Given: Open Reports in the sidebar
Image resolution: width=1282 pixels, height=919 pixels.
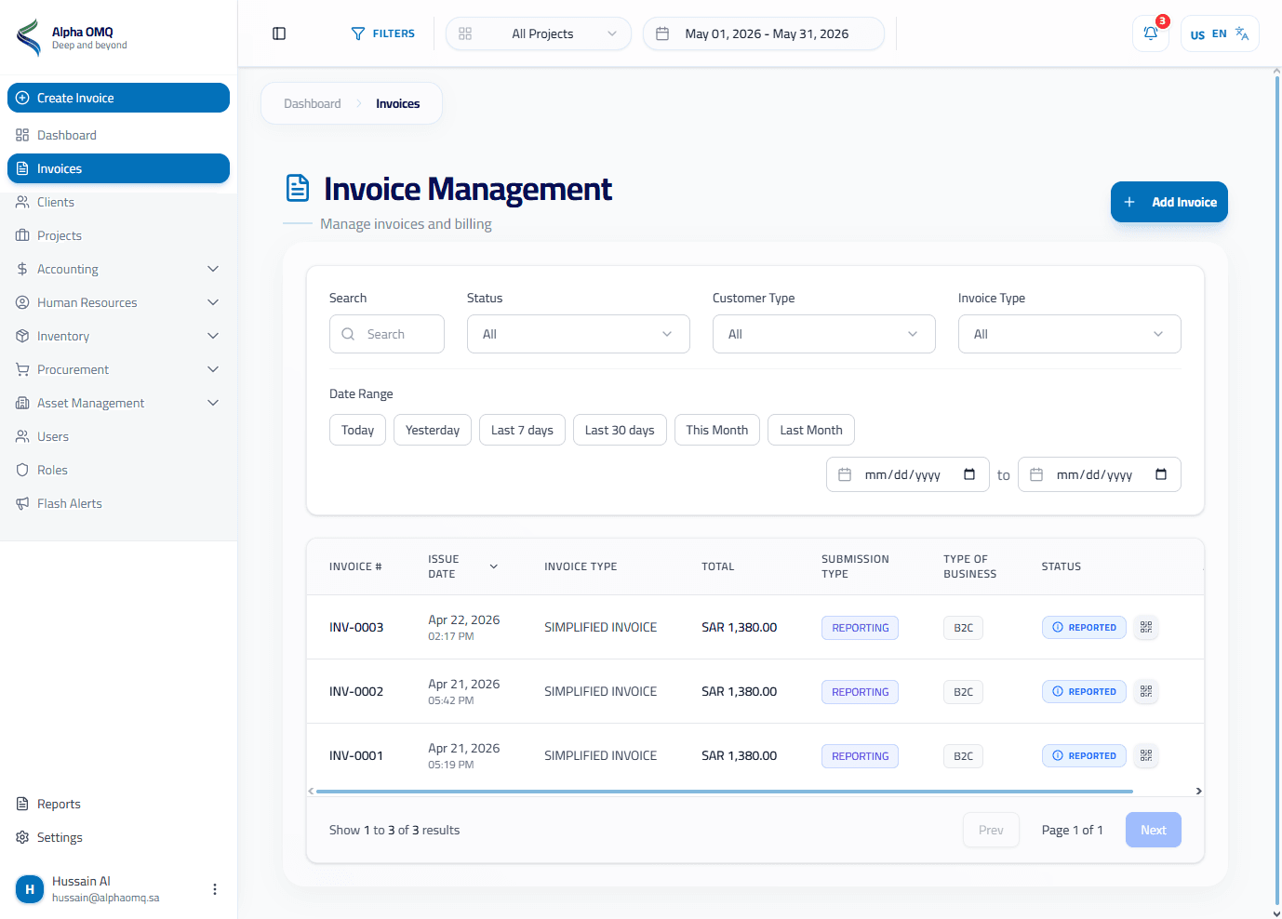Looking at the screenshot, I should (118, 804).
